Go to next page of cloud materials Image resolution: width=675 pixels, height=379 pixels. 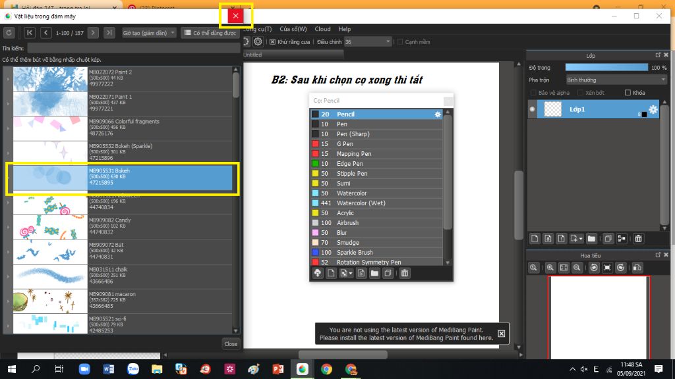(93, 33)
